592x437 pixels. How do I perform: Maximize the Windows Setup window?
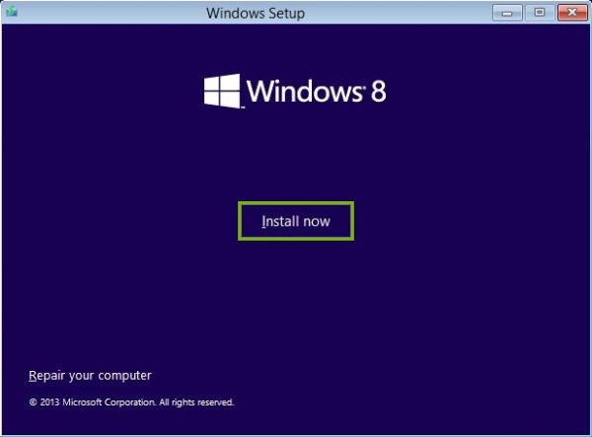(540, 13)
